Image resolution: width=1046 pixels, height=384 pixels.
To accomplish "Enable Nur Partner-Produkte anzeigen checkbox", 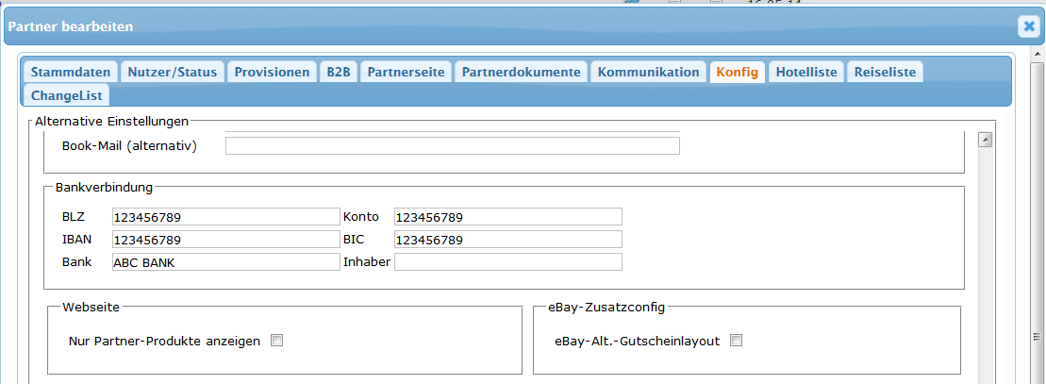I will 277,341.
